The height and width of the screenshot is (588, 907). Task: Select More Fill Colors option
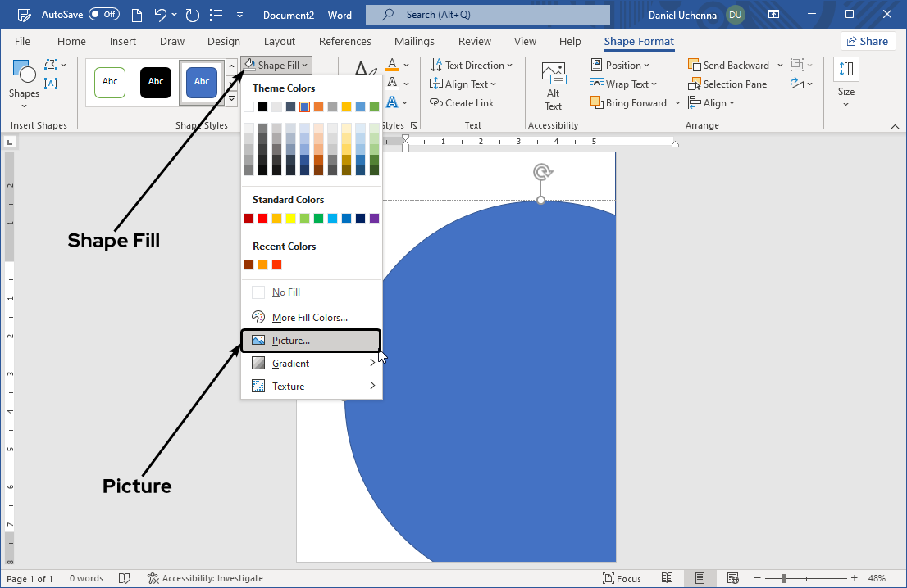point(309,318)
